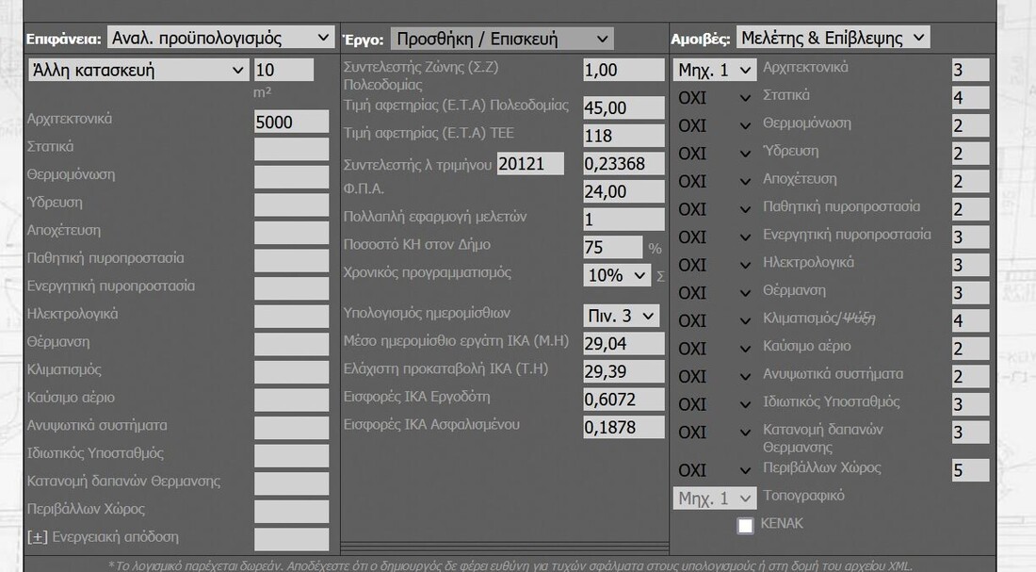Image resolution: width=1036 pixels, height=572 pixels.
Task: Open the ΟΧΙ dropdown beside Στατικά fees
Action: pos(716,98)
